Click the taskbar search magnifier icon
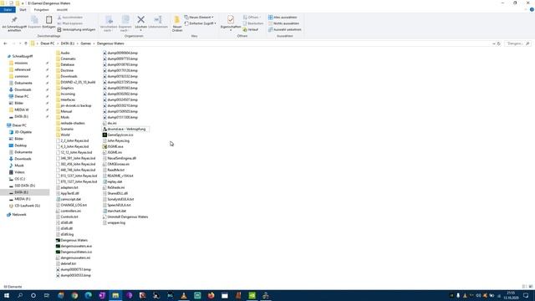The image size is (535, 301). [20, 295]
